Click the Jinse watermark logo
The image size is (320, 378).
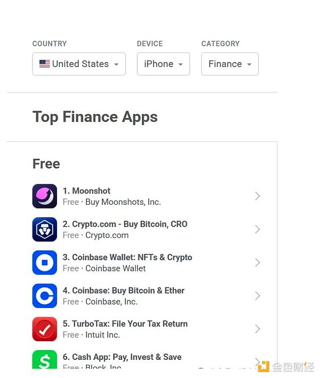(x=286, y=367)
